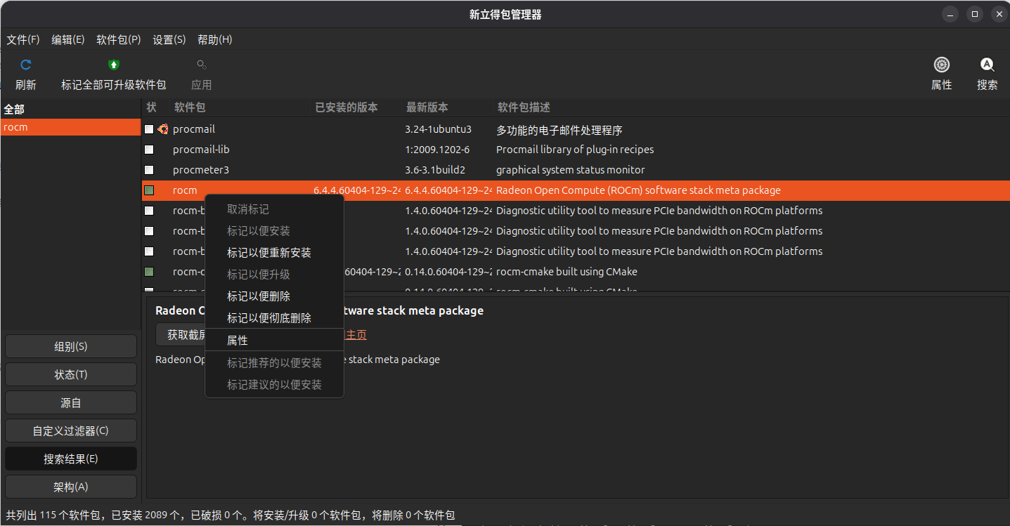Click 标记推荐的以便安装 in the context menu
1010x526 pixels.
tap(274, 363)
